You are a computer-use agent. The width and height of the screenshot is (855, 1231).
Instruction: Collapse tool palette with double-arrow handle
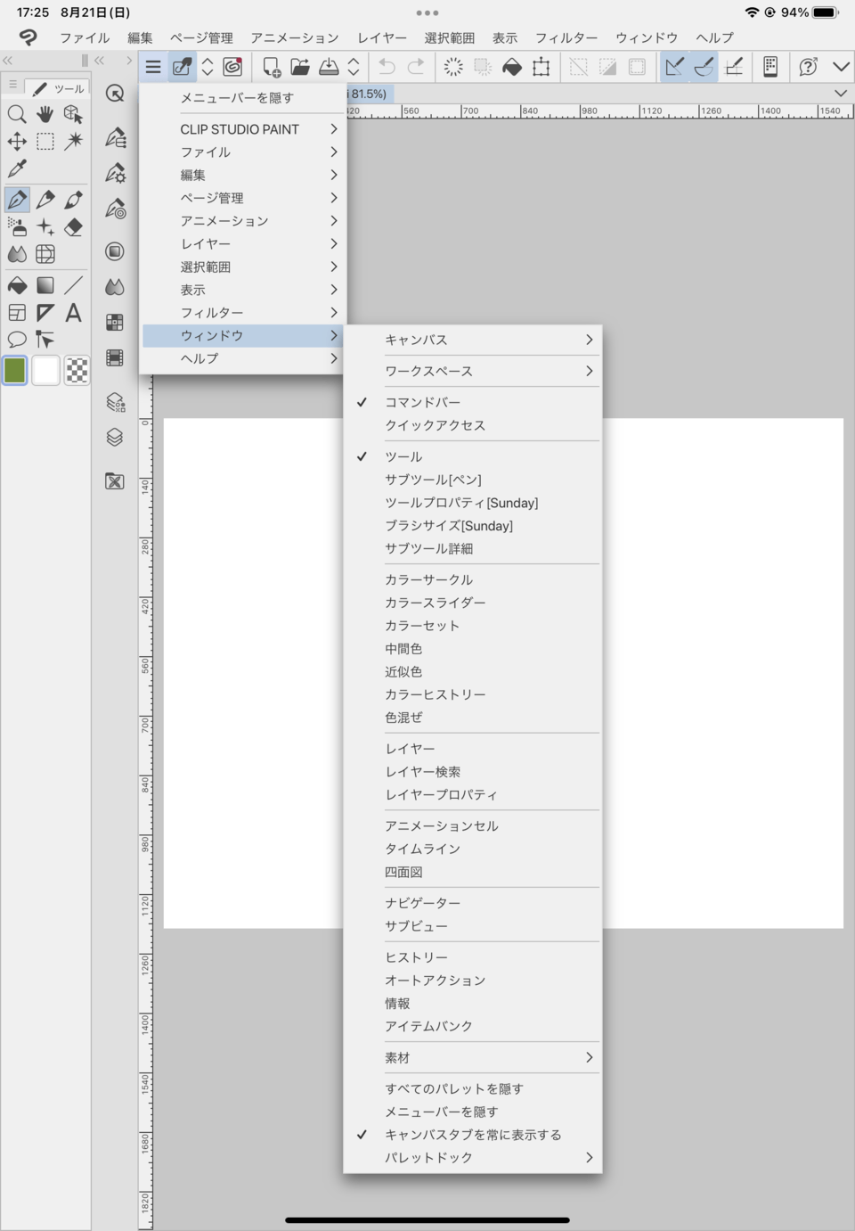pyautogui.click(x=7, y=61)
